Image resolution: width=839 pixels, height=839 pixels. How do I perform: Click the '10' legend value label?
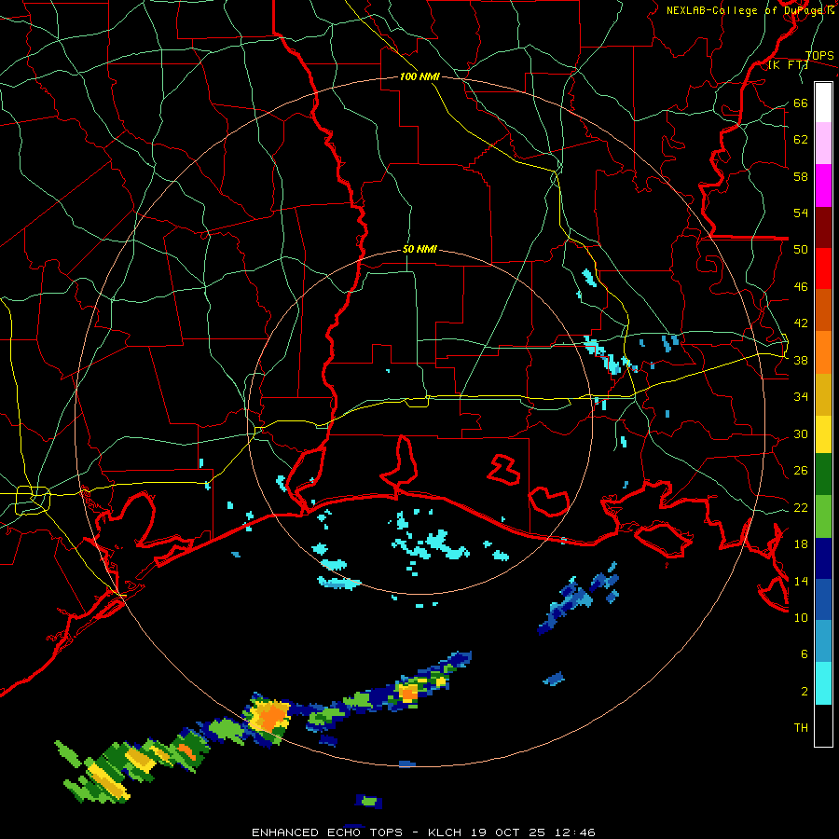[x=801, y=617]
